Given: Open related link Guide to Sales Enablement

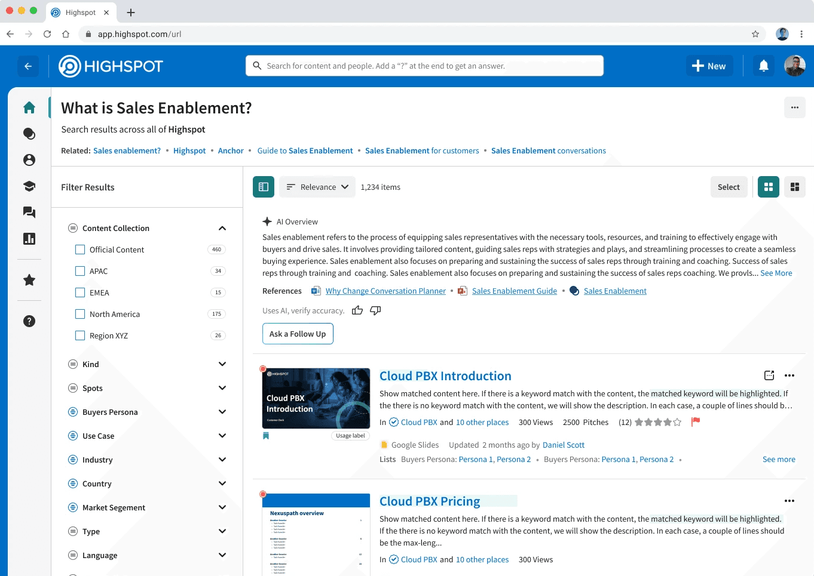Looking at the screenshot, I should (x=305, y=151).
